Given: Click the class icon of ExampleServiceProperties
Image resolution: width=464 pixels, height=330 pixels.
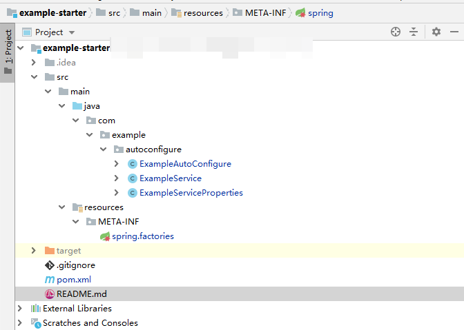Looking at the screenshot, I should tap(133, 193).
